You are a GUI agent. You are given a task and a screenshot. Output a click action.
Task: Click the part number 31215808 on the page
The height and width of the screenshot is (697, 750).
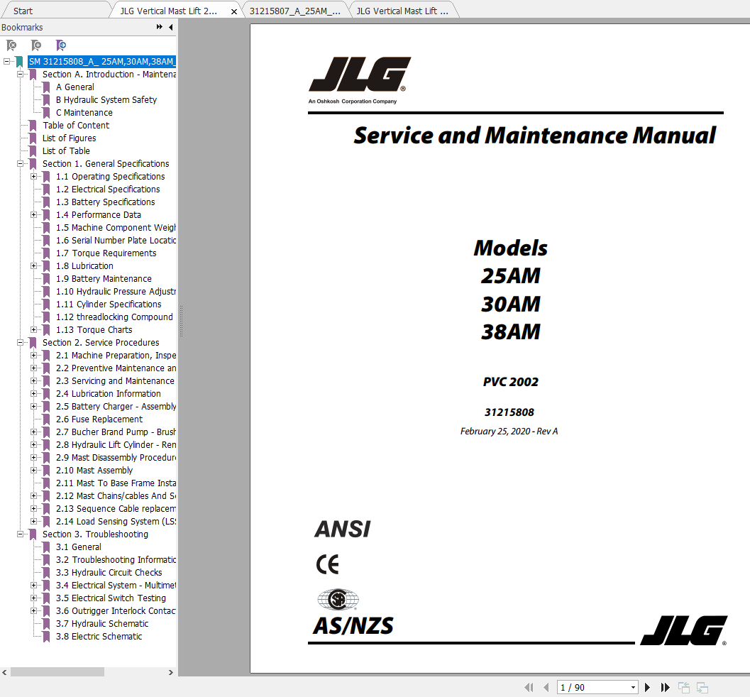coord(509,412)
